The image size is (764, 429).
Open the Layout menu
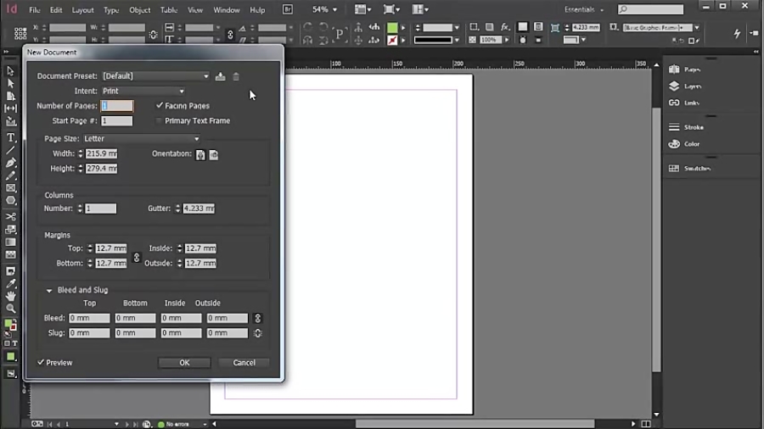coord(83,9)
